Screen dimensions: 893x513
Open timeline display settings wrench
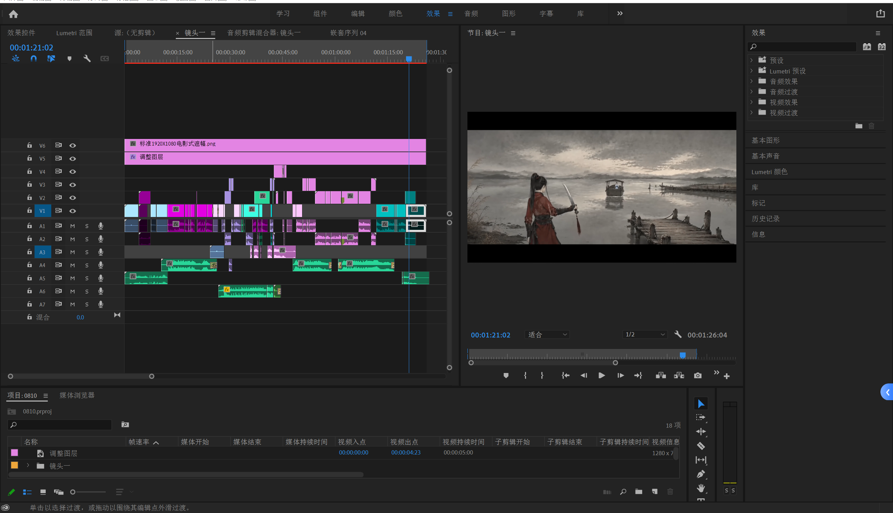87,59
